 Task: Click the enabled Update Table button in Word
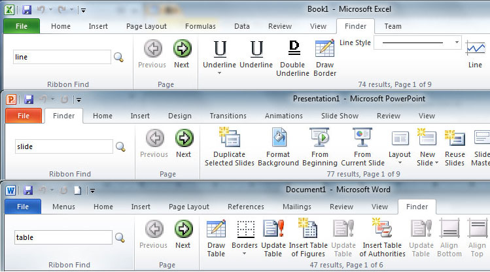(x=273, y=238)
